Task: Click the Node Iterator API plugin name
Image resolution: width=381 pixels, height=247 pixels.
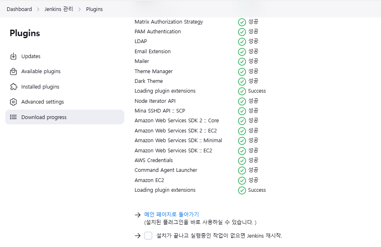Action: click(155, 101)
